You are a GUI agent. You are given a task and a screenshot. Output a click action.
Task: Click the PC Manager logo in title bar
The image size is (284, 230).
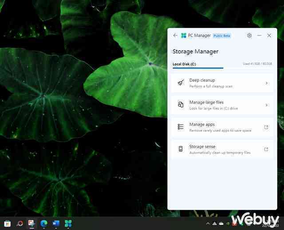point(184,36)
